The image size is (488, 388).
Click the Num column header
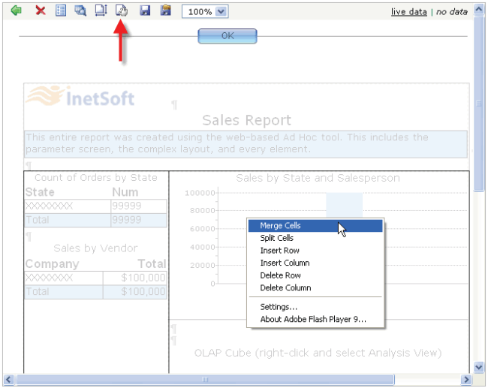click(x=125, y=192)
